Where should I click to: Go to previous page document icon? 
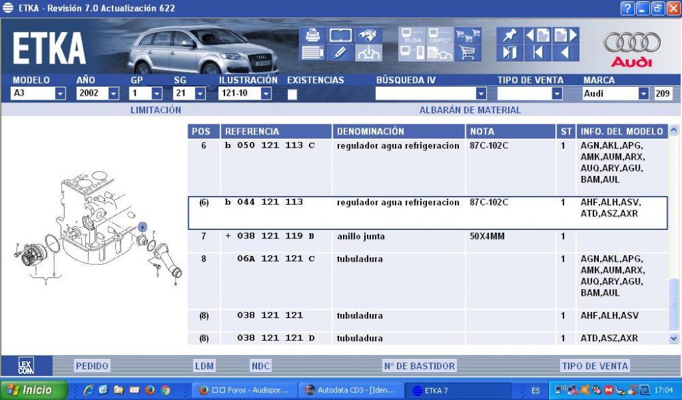pos(537,35)
